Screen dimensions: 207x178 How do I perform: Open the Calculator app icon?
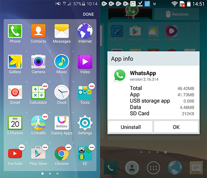pos(38,92)
